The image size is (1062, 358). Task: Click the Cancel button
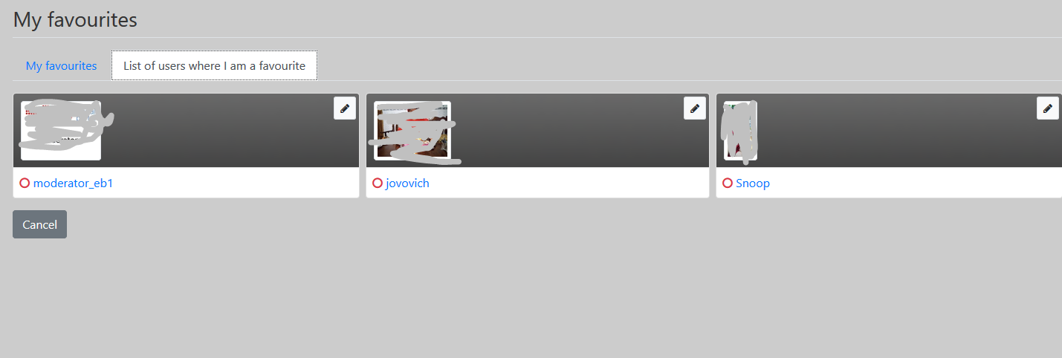click(x=39, y=224)
